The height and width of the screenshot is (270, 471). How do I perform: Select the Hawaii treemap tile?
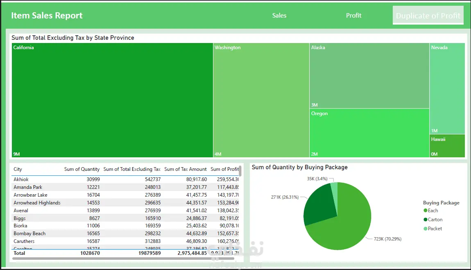click(447, 146)
